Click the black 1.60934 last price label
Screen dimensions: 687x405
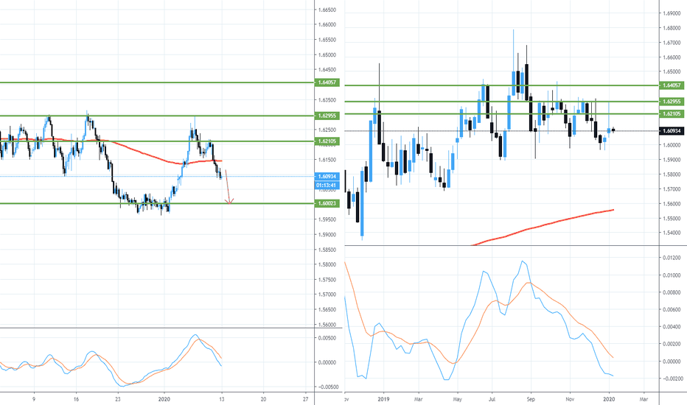tap(670, 131)
